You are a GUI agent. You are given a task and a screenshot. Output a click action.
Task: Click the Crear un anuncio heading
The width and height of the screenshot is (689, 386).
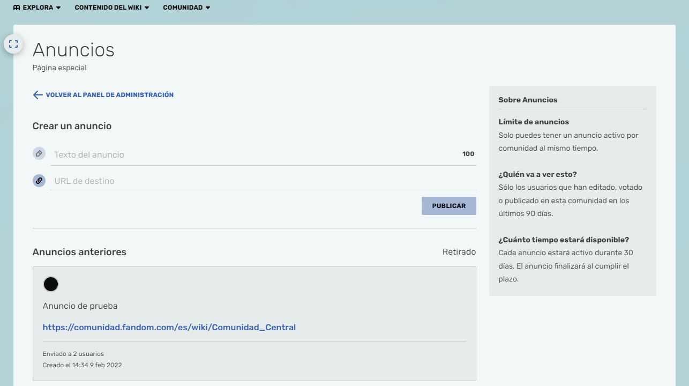[x=72, y=126]
